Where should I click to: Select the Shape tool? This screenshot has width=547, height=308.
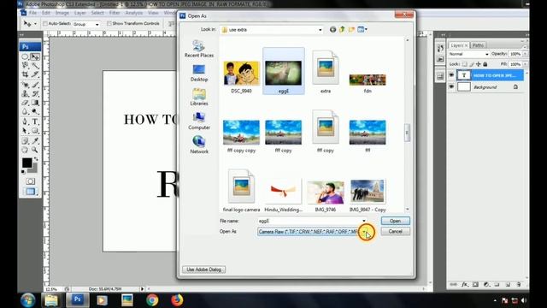click(x=35, y=131)
